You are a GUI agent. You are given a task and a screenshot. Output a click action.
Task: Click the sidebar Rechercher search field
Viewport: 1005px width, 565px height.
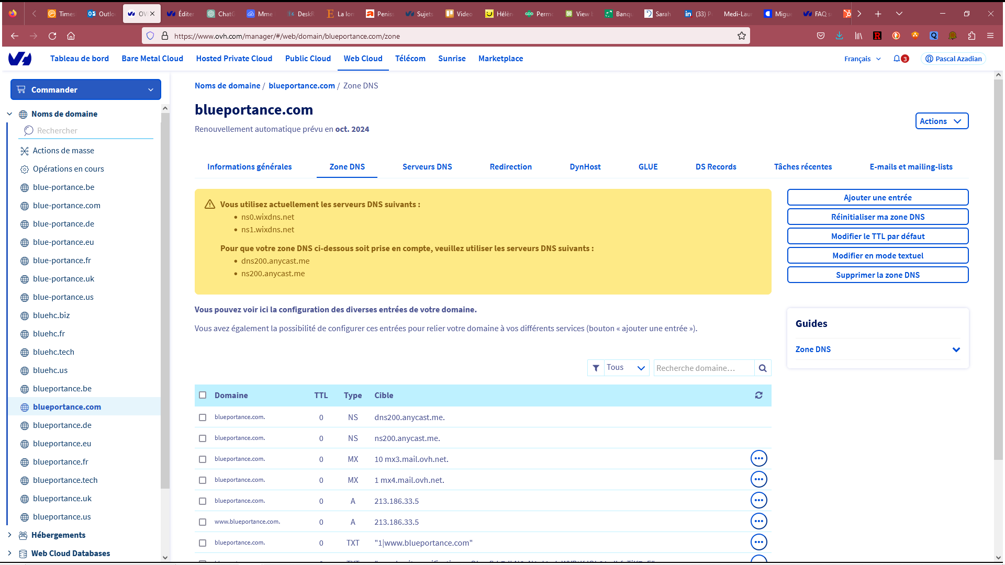86,131
